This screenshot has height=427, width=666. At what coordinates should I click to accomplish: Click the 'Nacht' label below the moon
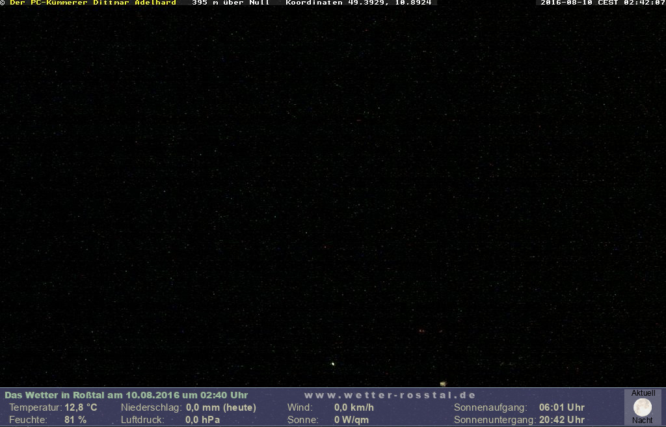tap(643, 420)
